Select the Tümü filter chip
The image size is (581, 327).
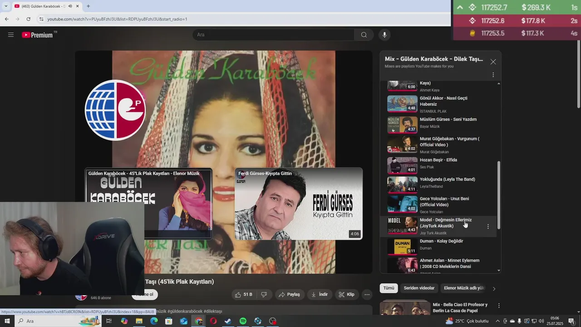pyautogui.click(x=389, y=288)
